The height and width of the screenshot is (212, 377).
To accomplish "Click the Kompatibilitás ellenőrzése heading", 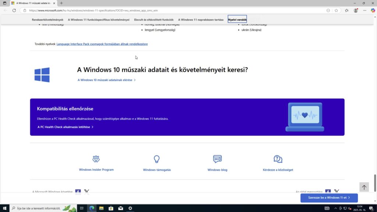I will click(x=65, y=109).
